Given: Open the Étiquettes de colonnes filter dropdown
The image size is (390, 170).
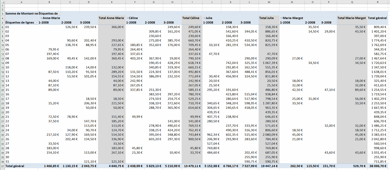Looking at the screenshot, I should [x=59, y=13].
